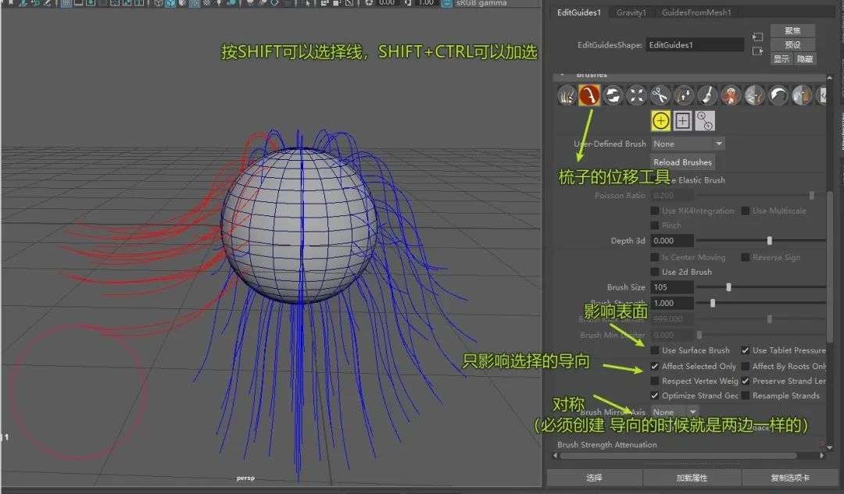
Task: Activate the square-plus selection mode icon
Action: click(x=683, y=121)
